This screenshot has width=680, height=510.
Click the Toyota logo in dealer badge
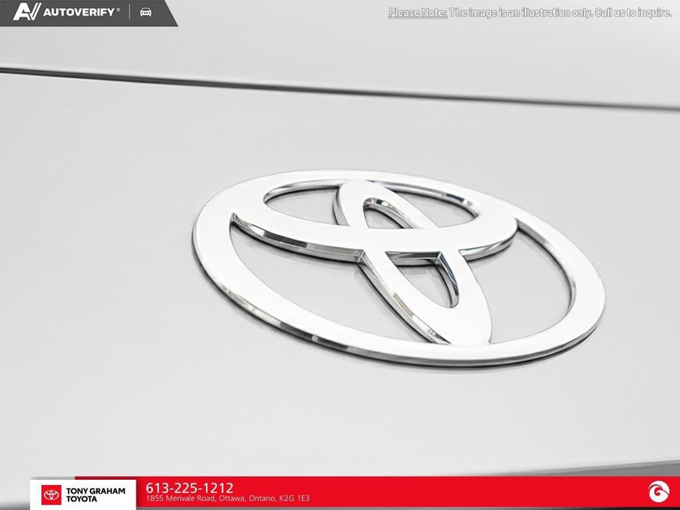point(52,495)
